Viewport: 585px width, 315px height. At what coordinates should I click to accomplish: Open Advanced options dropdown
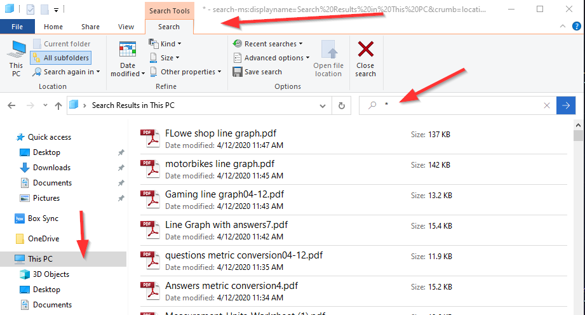272,58
